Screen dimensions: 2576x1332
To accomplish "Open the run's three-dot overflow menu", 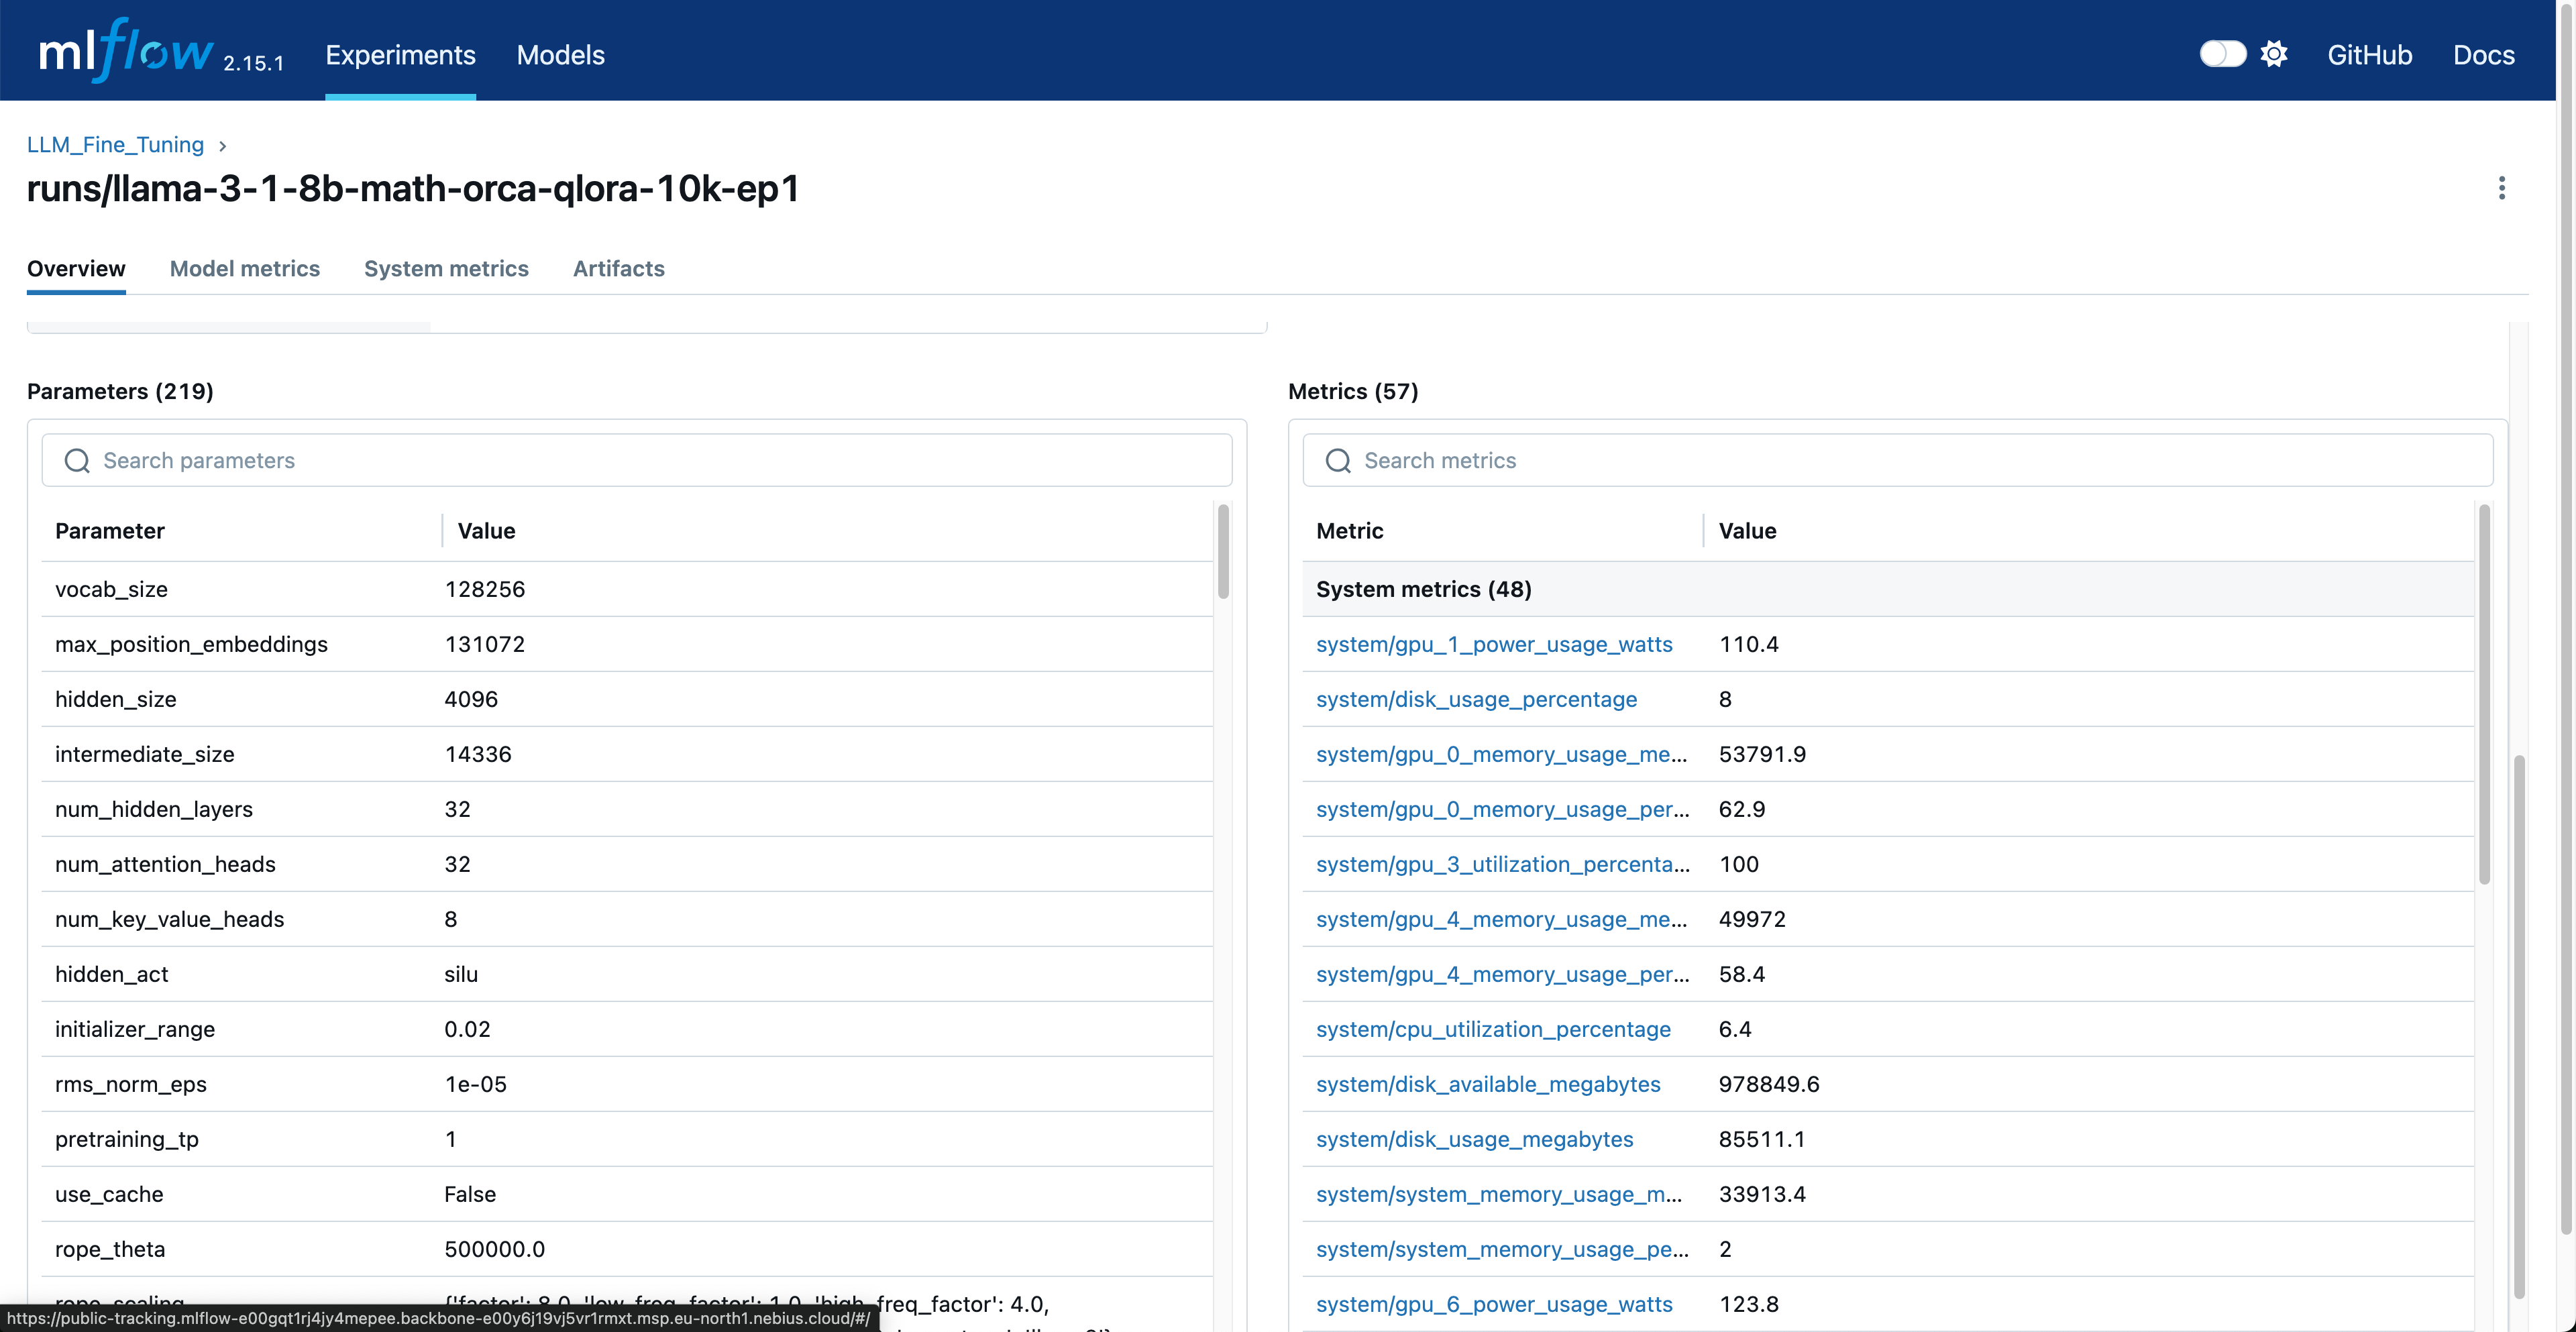I will [x=2501, y=188].
